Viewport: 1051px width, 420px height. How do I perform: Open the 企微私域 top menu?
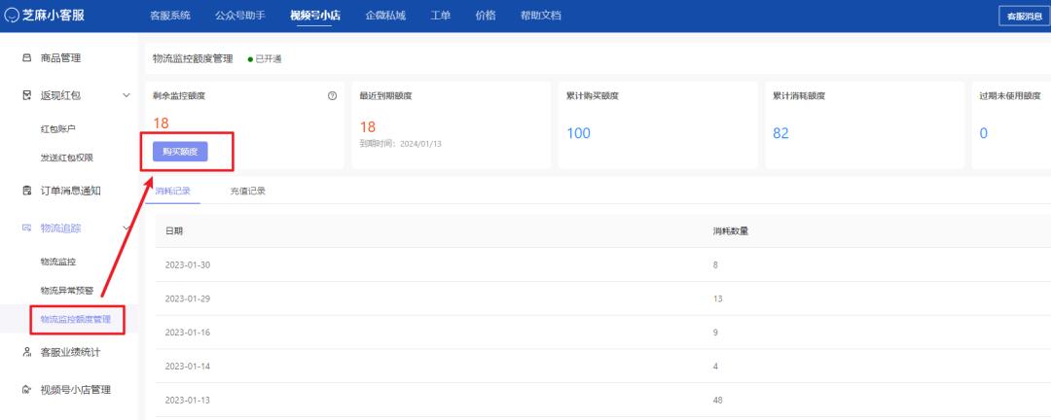(x=384, y=16)
